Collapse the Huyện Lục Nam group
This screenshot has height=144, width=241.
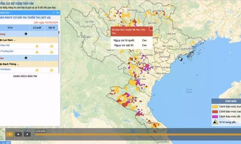pyautogui.click(x=14, y=40)
